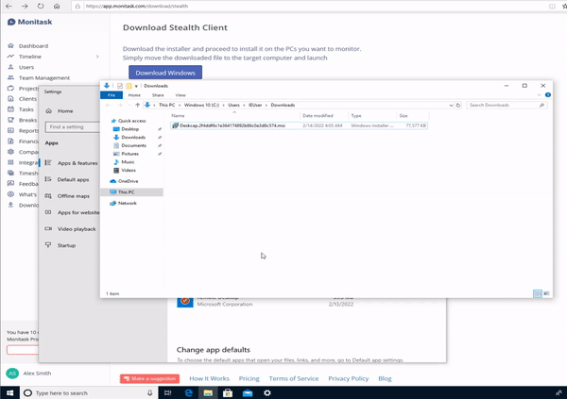
Task: Select OneDrive in the navigation pane
Action: pyautogui.click(x=128, y=181)
